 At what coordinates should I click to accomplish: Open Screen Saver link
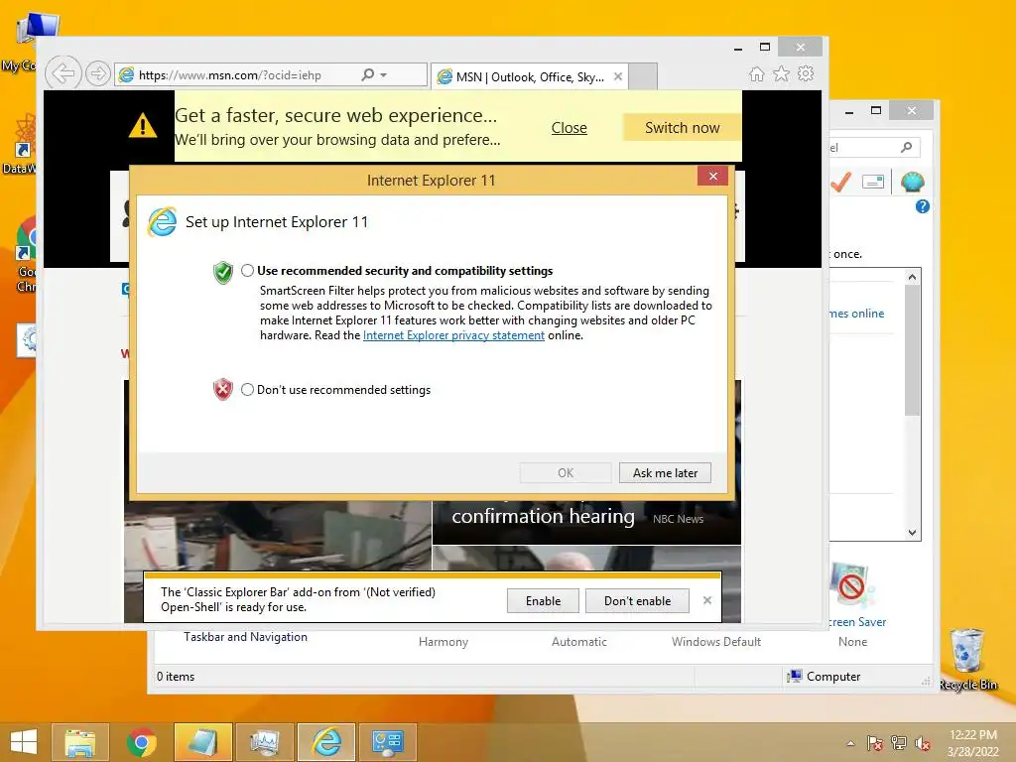pos(857,622)
